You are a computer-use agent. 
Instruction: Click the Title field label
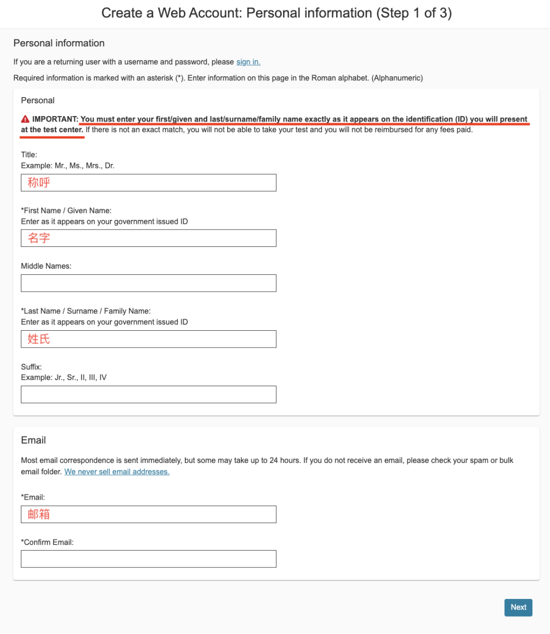coord(29,155)
